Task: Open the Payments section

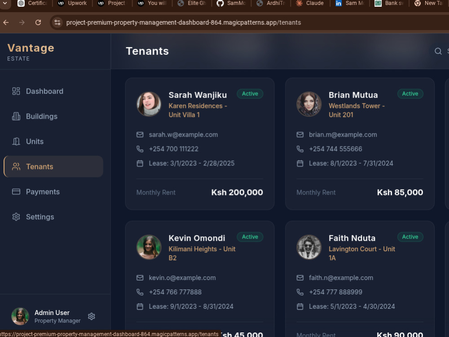Action: [53, 192]
